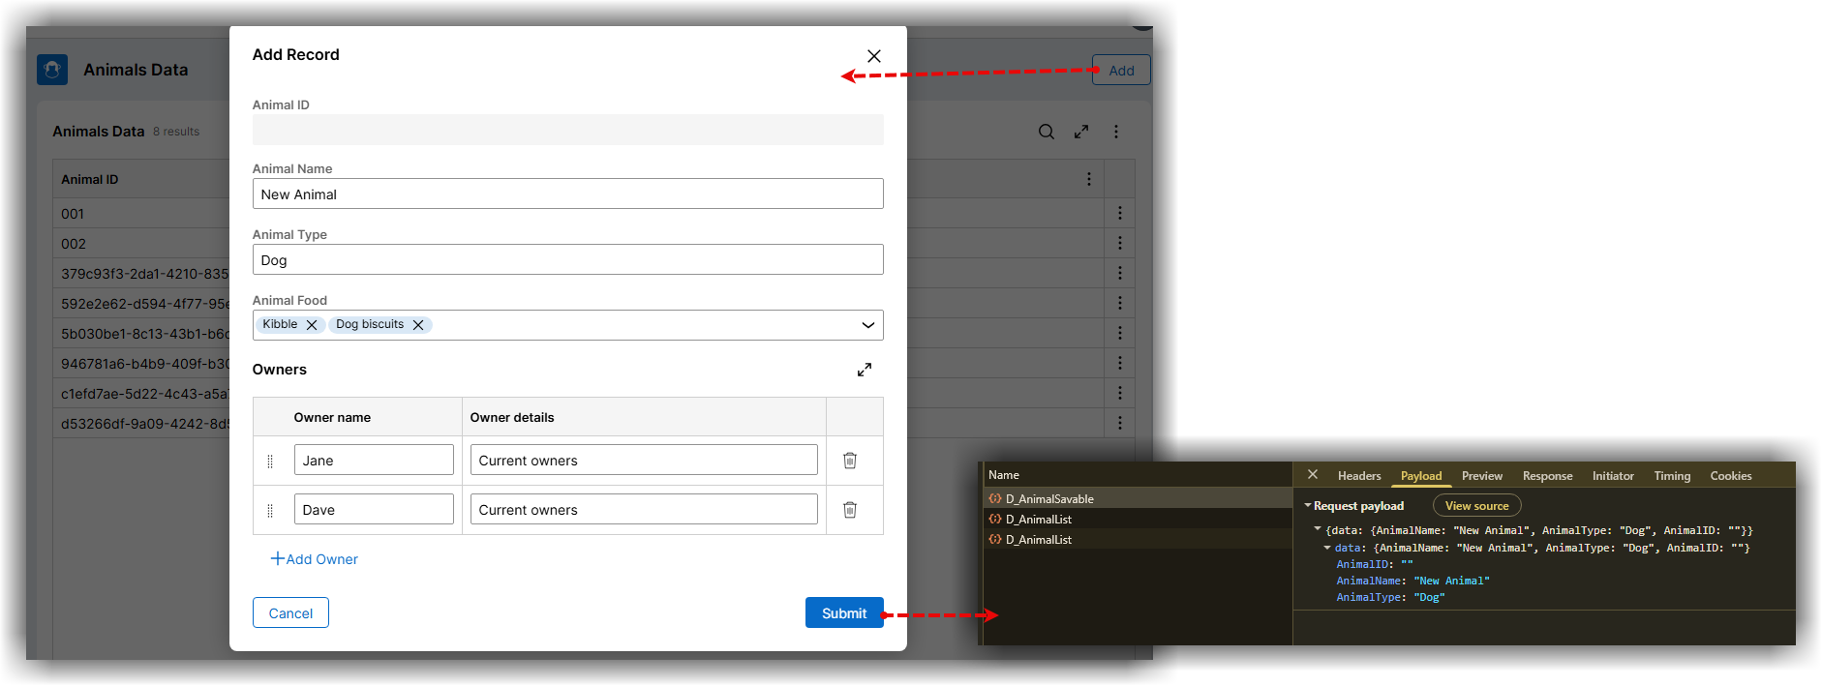Cancel the Add Record dialog

click(290, 612)
